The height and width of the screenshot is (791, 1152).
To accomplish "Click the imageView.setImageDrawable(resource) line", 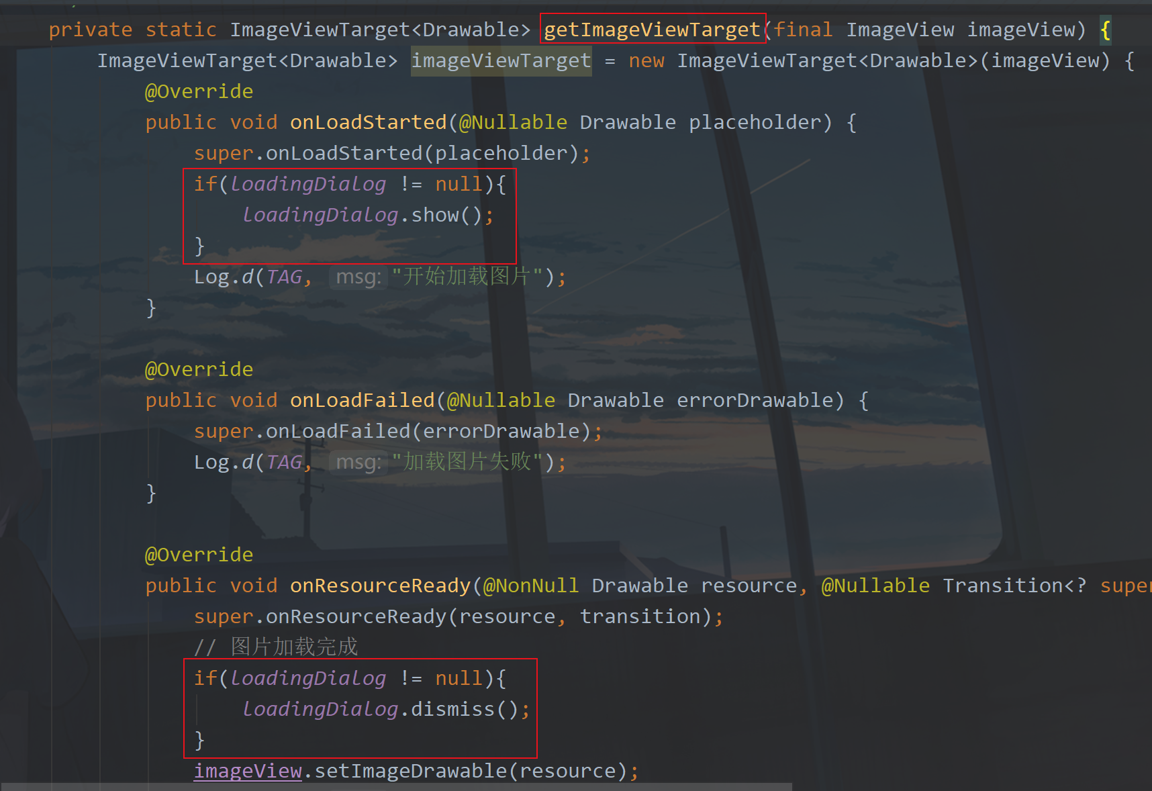I will click(416, 771).
